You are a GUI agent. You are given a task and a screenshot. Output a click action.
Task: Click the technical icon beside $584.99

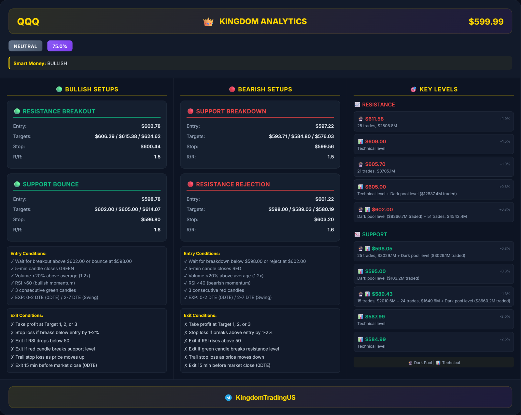tap(360, 339)
